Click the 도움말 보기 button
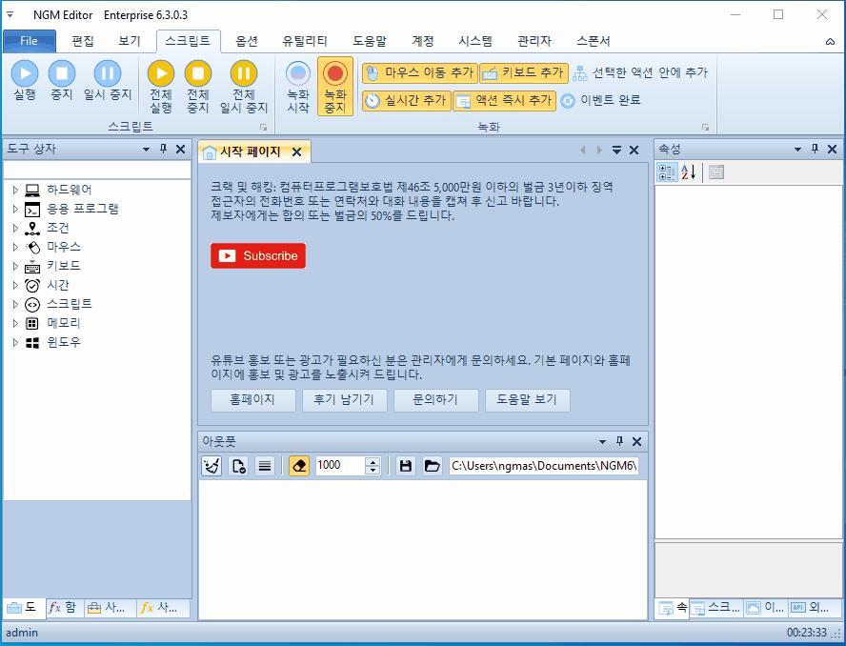Screen dimensions: 846x646 point(528,400)
